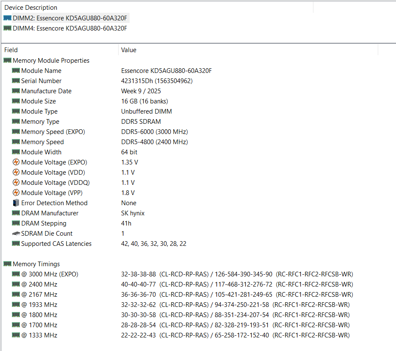
Task: Select DIMM2: Essencore KD5AGU880-60A320F device
Action: 70,18
